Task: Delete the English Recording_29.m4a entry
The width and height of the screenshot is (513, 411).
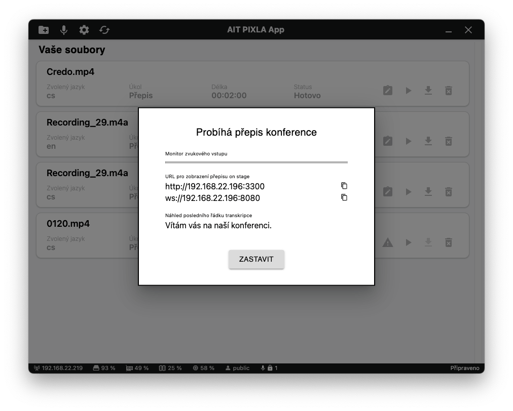Action: point(449,141)
